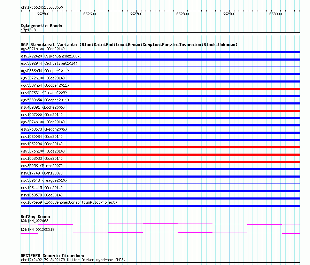The width and height of the screenshot is (310, 265).
Task: Click the pink gene line under NXN|NM_001205319
Action: [x=160, y=233]
